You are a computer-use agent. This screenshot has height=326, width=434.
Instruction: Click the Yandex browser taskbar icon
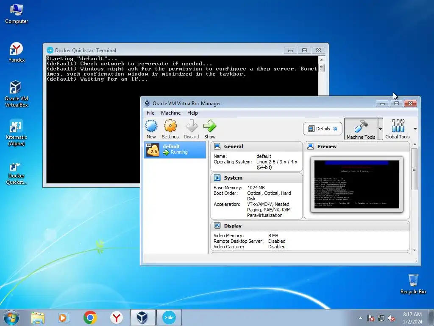point(117,318)
